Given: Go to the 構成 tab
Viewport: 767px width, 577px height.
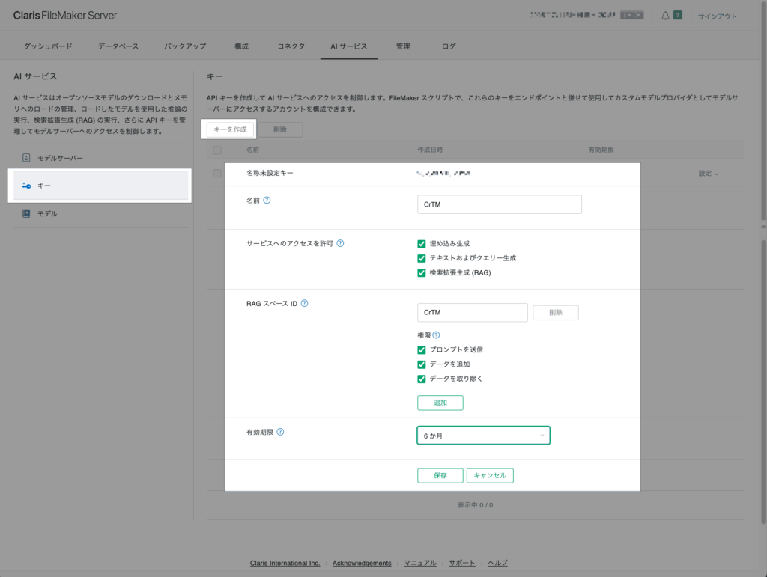Looking at the screenshot, I should pyautogui.click(x=242, y=46).
